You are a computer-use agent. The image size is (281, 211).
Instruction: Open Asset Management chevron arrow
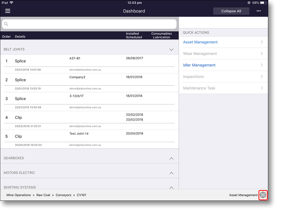tap(262, 42)
